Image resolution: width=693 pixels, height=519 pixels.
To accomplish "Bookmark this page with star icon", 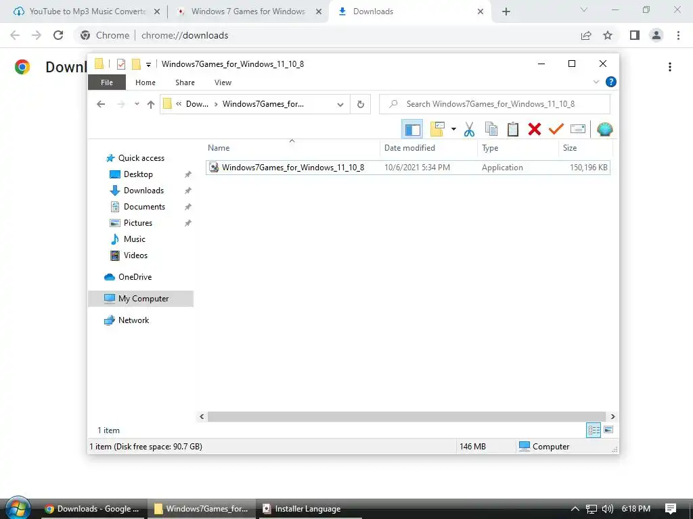I will [608, 35].
